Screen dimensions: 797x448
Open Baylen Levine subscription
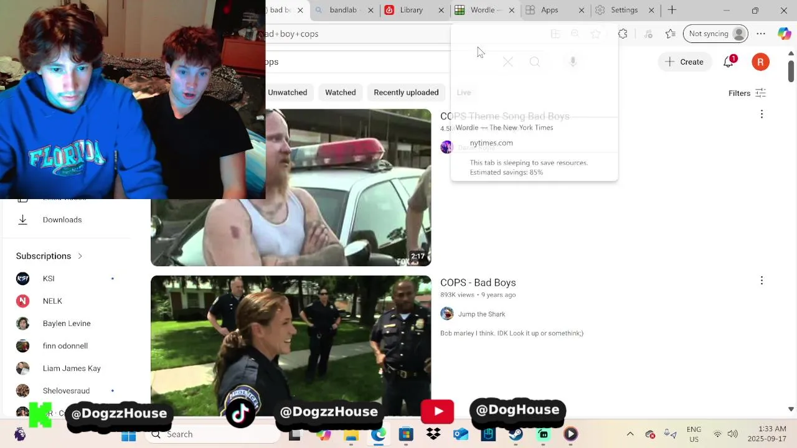point(67,324)
